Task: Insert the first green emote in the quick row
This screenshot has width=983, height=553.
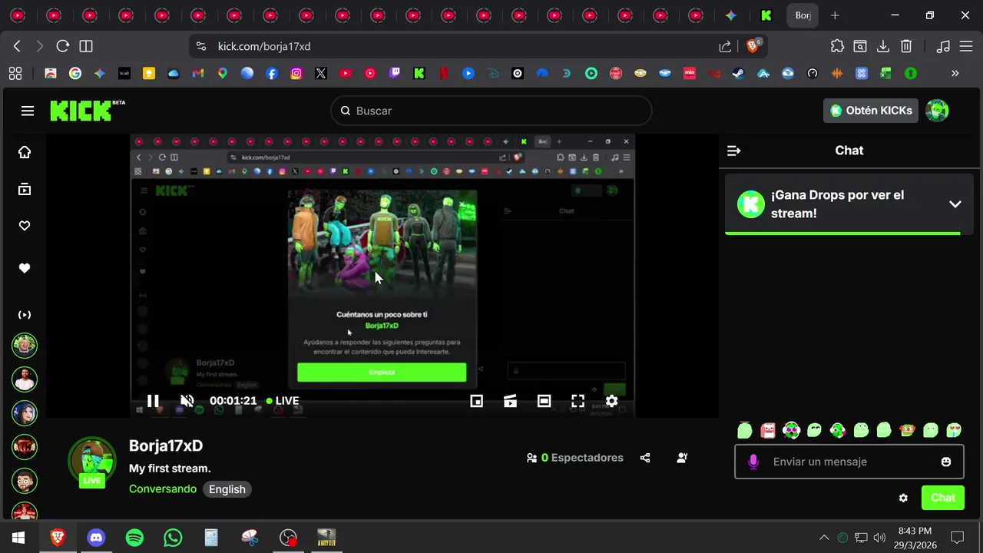Action: 744,430
